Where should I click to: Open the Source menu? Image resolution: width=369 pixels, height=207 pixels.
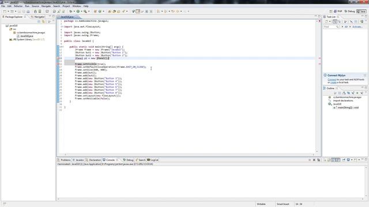pyautogui.click(x=35, y=6)
